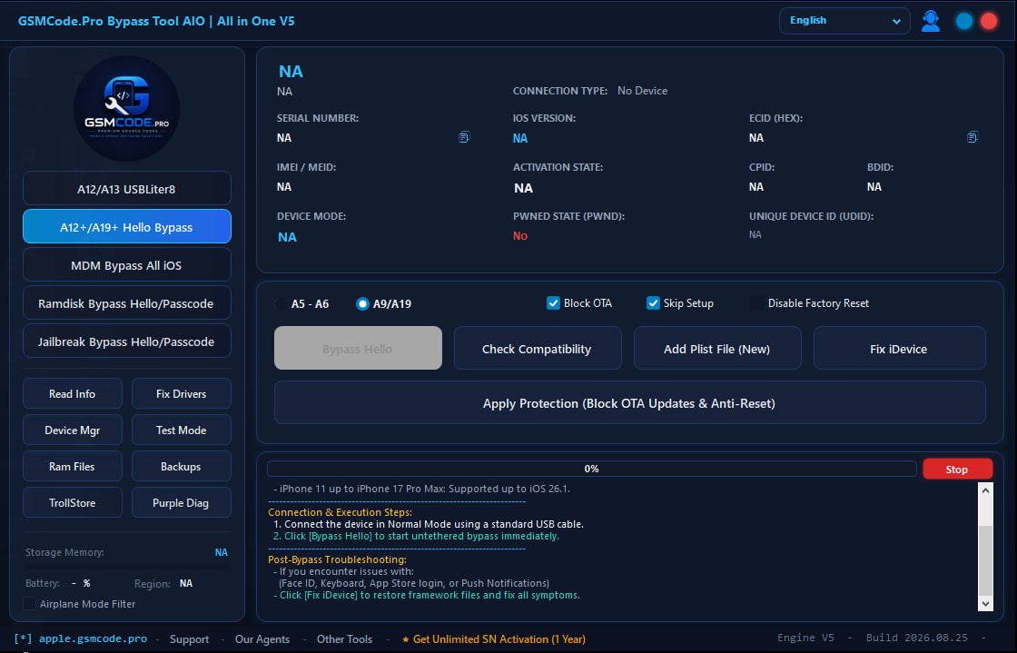
Task: Click Get Unlimited SN Activation (1 Year)
Action: 494,638
